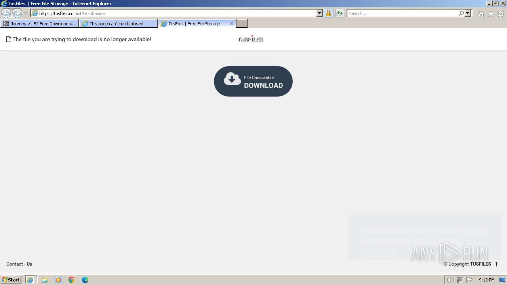Open the Tools gear icon

tap(501, 14)
